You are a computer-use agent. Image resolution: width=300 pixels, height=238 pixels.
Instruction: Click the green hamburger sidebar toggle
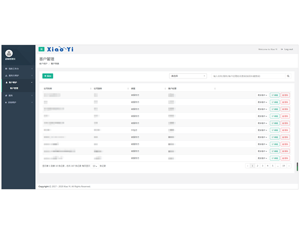pos(42,49)
